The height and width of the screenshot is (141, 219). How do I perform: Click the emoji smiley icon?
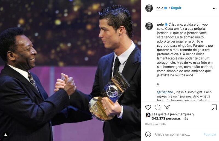coord(148,134)
